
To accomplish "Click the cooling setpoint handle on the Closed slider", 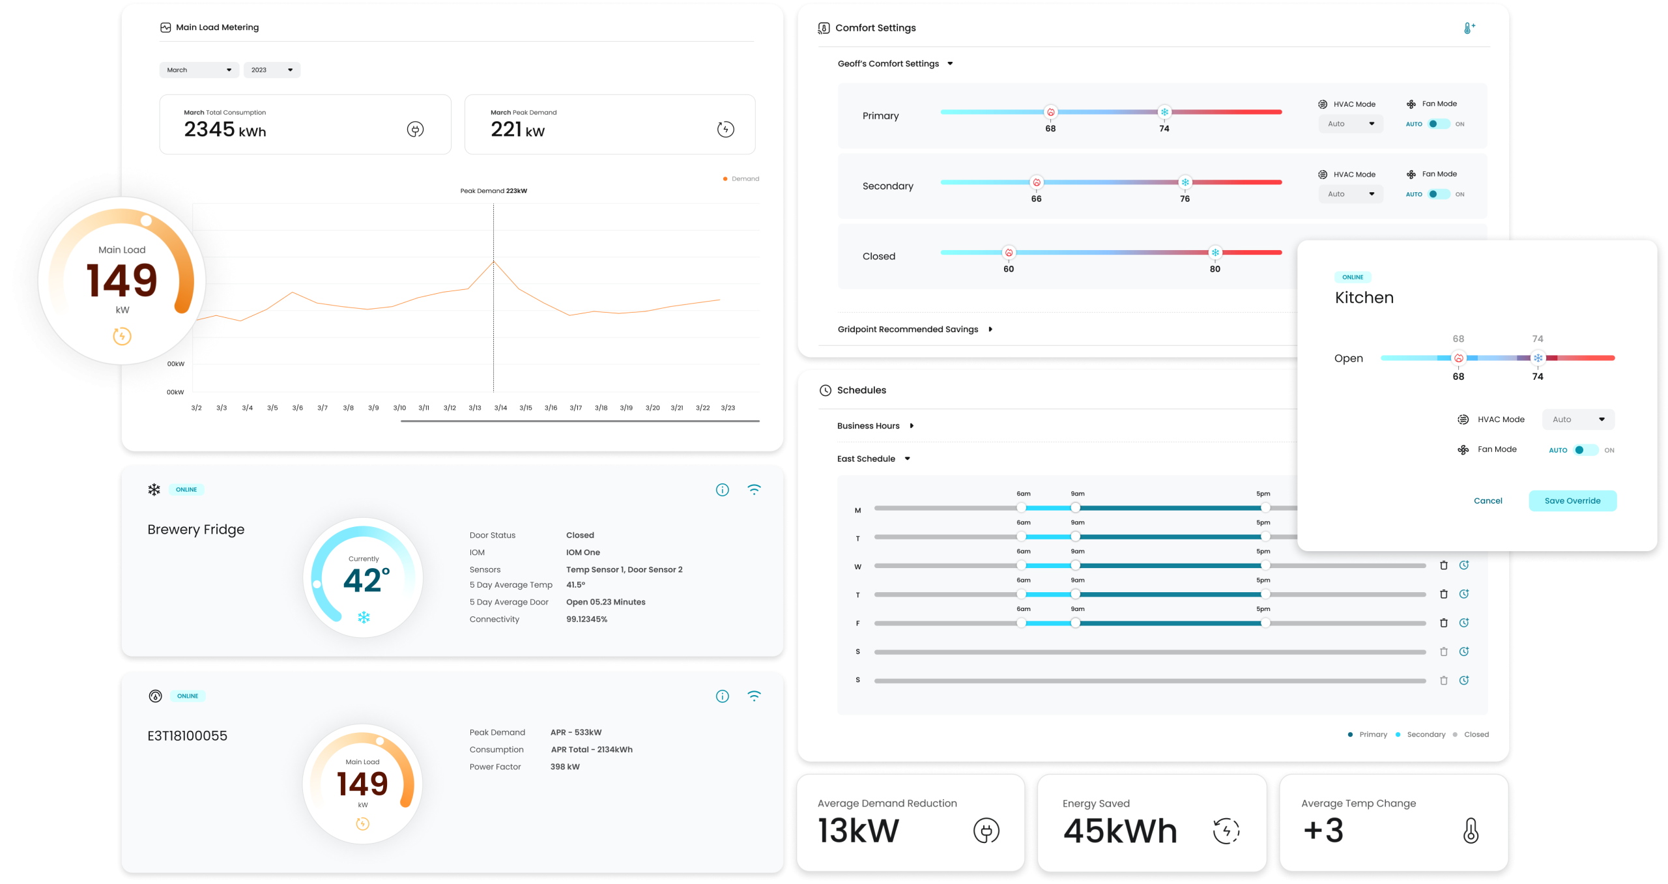I will pyautogui.click(x=1215, y=252).
